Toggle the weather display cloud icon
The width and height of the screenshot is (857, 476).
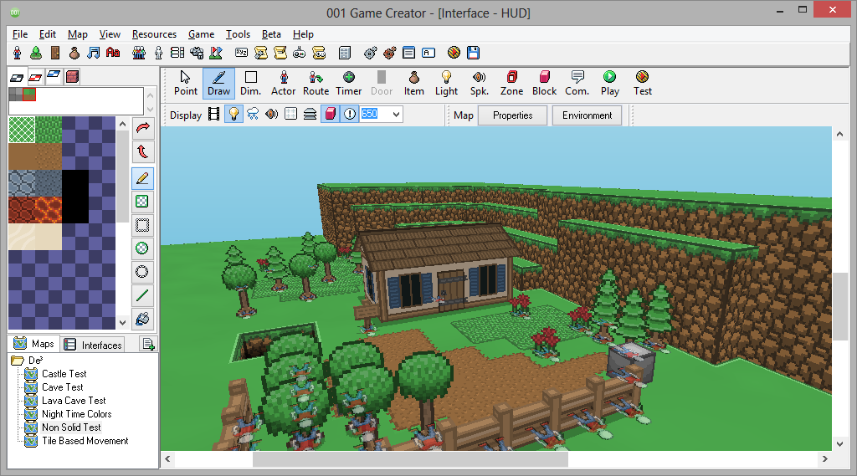253,115
